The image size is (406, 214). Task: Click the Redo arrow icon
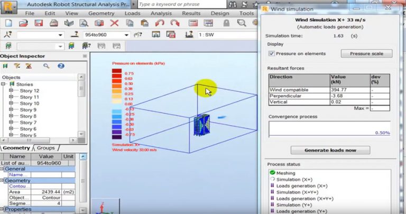(x=174, y=23)
